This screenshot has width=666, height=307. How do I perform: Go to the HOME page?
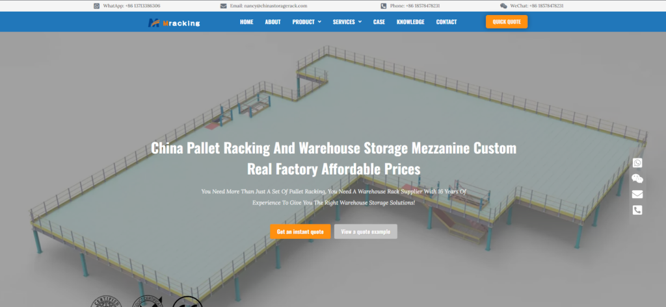pyautogui.click(x=246, y=22)
